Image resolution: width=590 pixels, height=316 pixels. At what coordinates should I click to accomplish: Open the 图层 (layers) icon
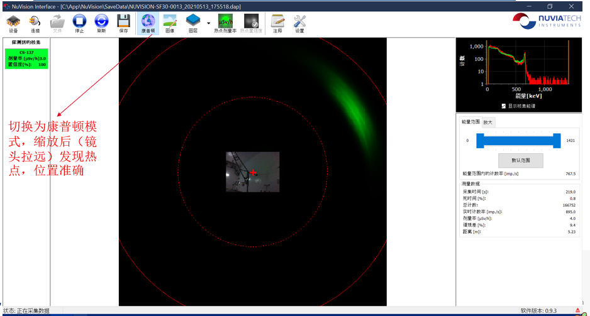click(x=193, y=23)
